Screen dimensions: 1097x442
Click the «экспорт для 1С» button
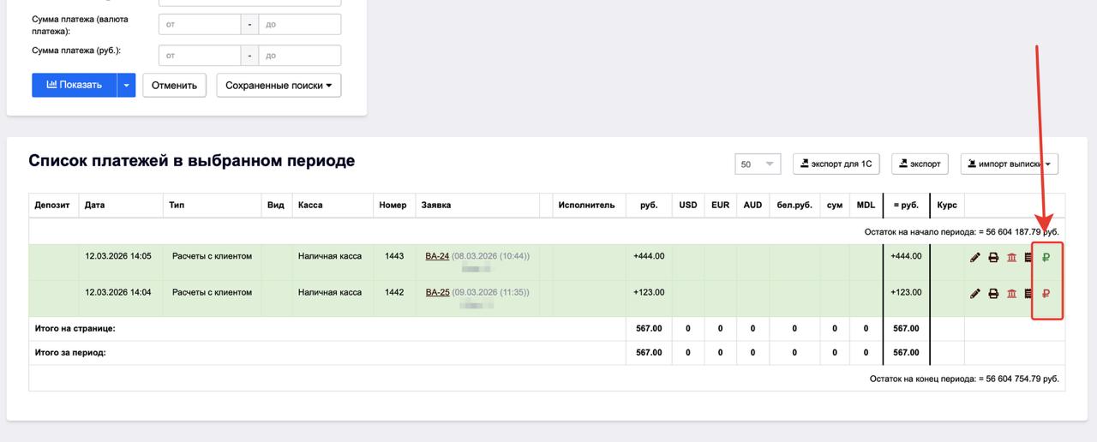836,164
